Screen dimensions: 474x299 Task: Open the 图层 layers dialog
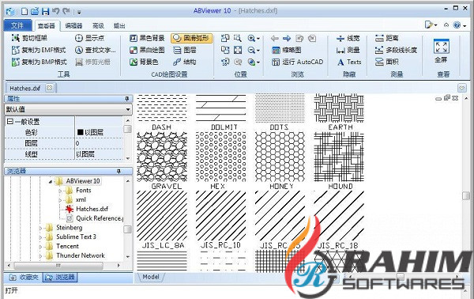184,50
